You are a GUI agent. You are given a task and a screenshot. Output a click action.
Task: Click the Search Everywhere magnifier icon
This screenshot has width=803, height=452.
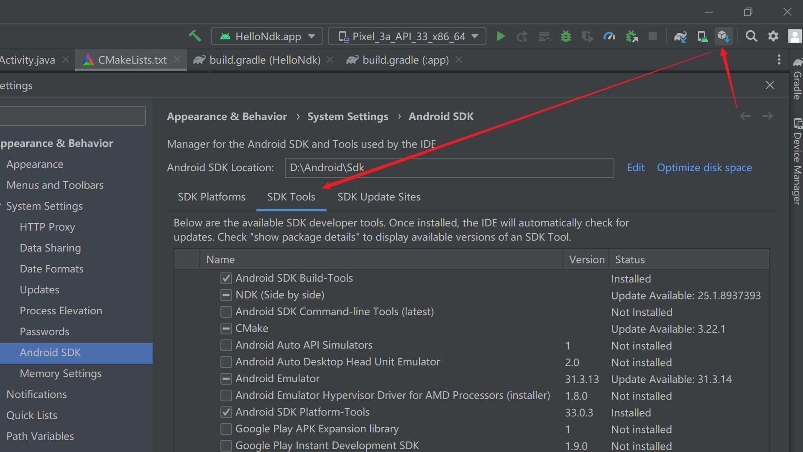752,36
